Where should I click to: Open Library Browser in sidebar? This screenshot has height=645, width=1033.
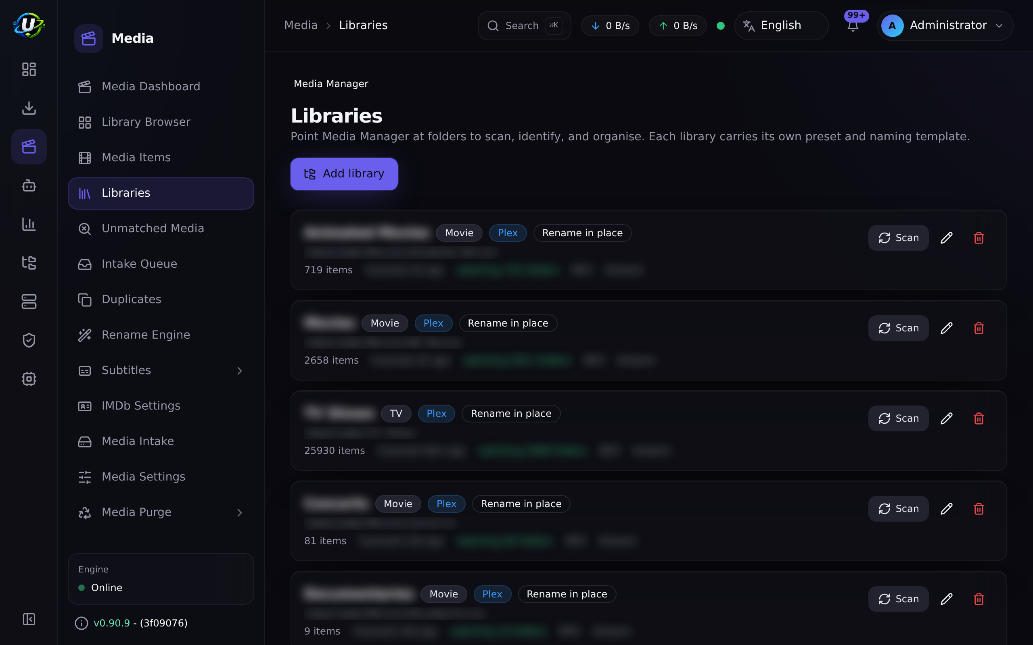coord(161,122)
